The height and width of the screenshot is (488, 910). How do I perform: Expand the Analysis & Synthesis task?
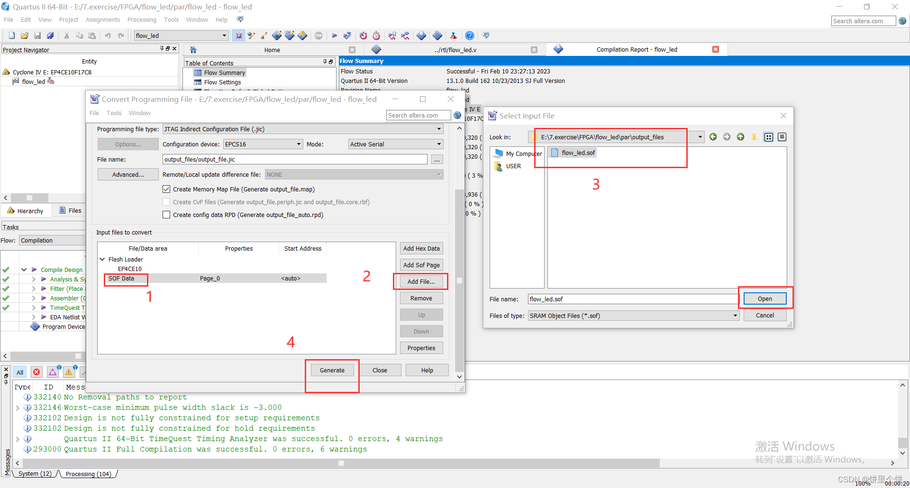[x=34, y=279]
